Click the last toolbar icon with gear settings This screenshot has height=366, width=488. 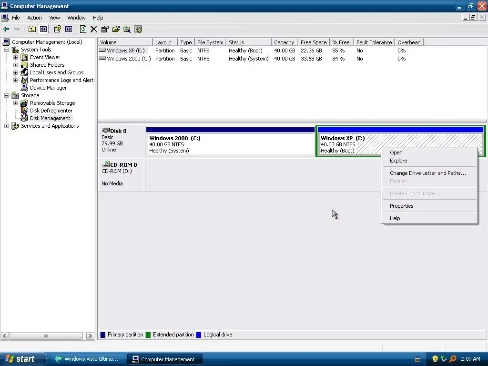pos(138,29)
